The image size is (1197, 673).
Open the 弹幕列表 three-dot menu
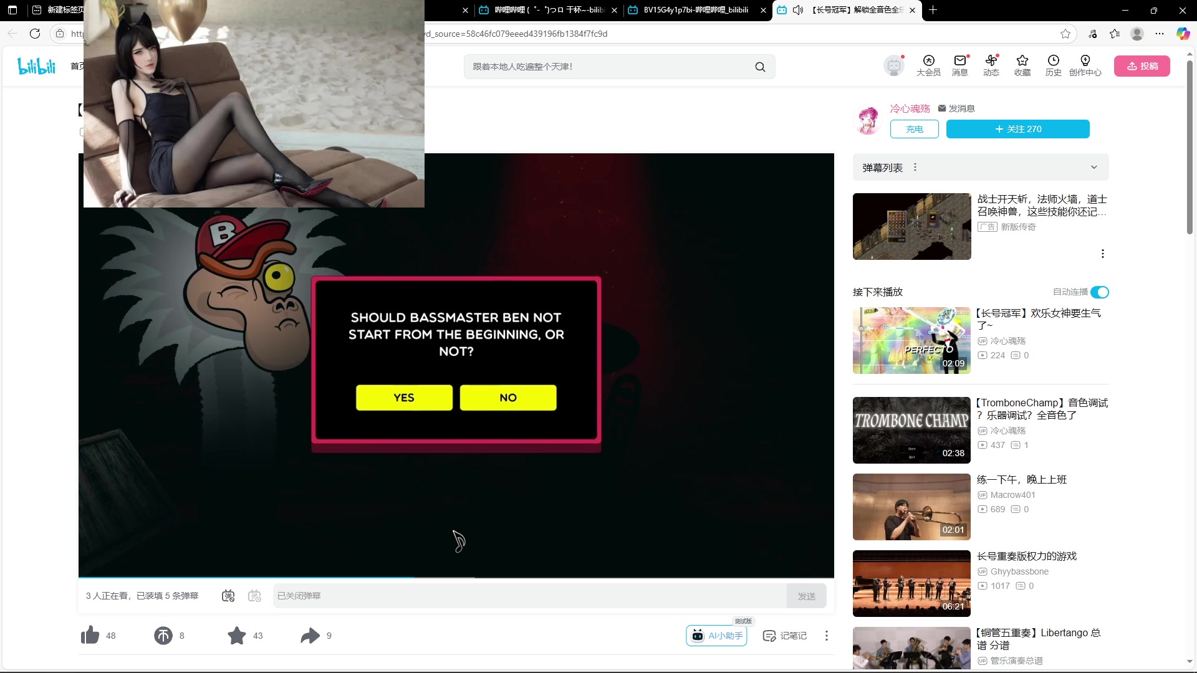coord(915,167)
